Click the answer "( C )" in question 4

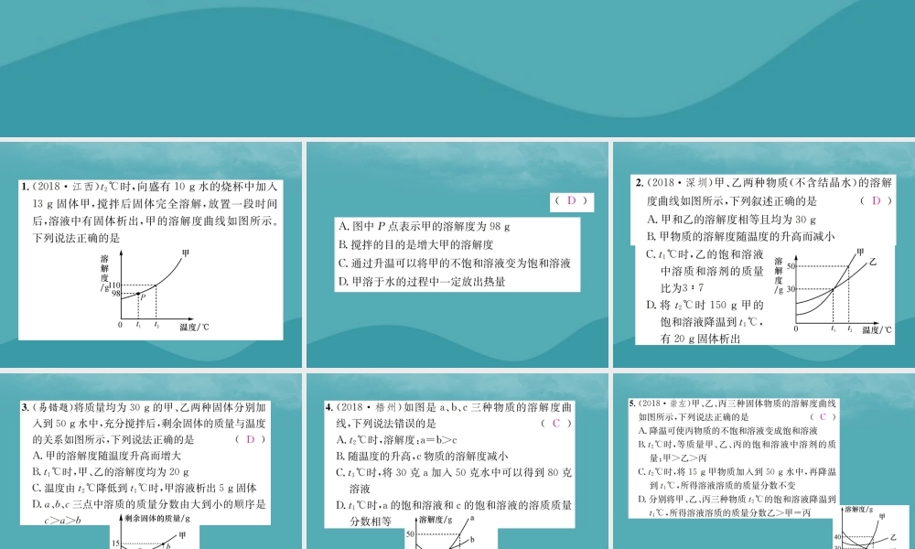[x=556, y=423]
